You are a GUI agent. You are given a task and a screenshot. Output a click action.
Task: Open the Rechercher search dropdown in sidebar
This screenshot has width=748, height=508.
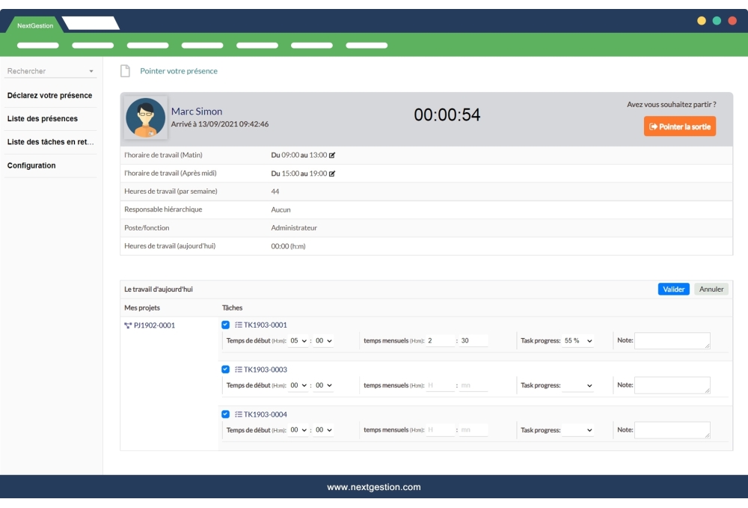coord(51,71)
